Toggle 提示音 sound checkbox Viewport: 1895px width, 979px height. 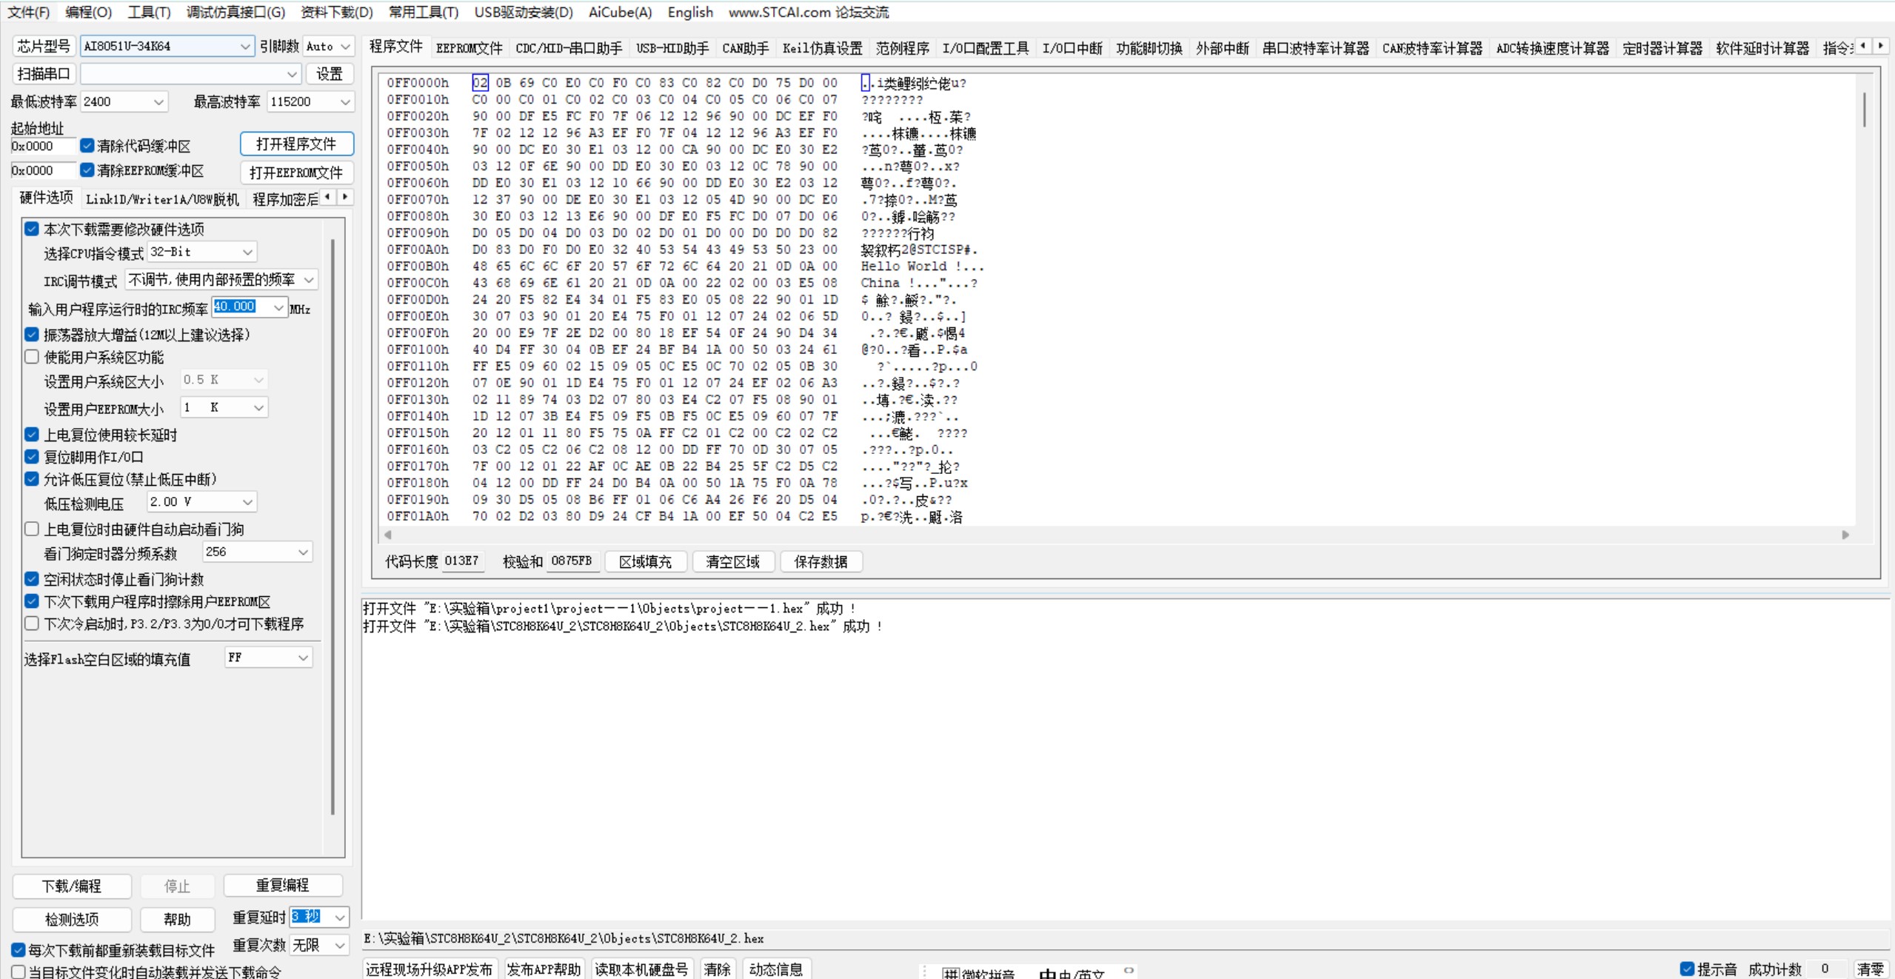[x=1687, y=969]
